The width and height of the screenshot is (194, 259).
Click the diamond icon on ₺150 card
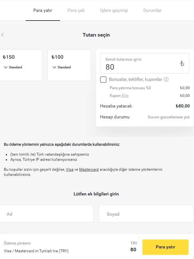(5, 67)
